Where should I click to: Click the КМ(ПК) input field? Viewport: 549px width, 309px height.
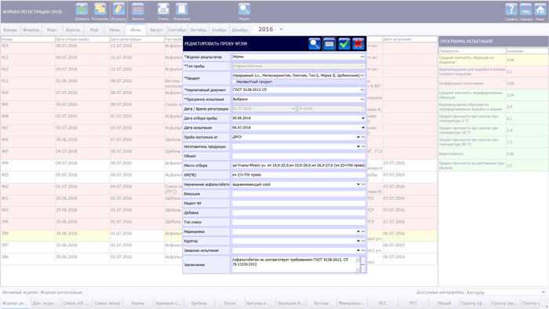[x=299, y=175]
